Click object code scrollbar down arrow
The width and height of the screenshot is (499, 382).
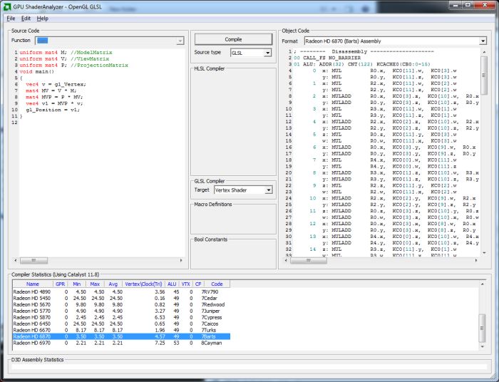coord(484,253)
